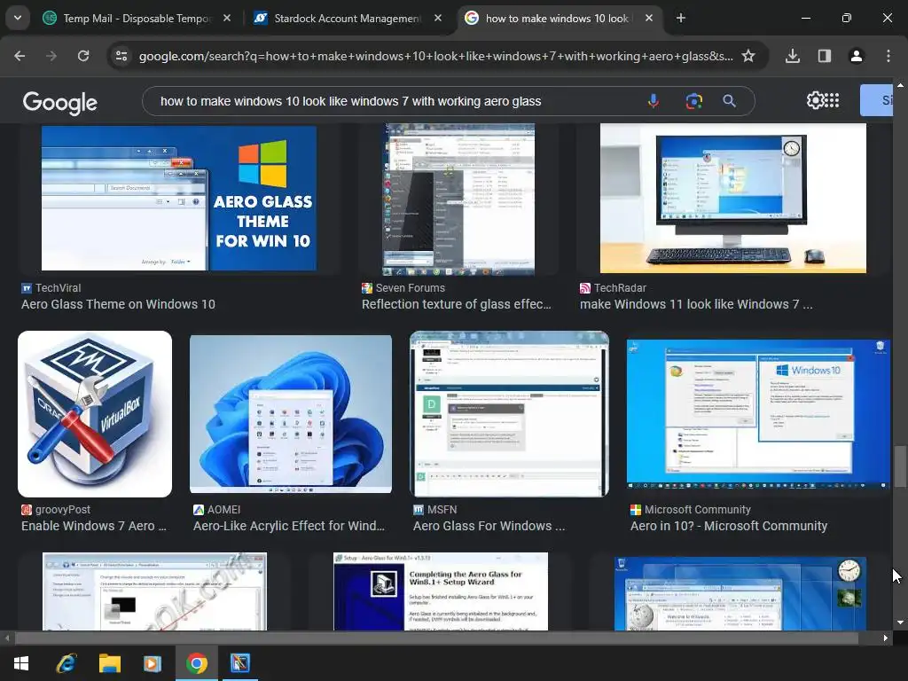Select the Google search results tab
The width and height of the screenshot is (908, 681).
click(558, 18)
